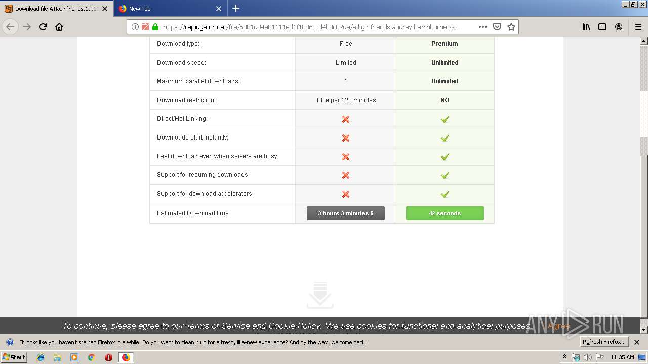Click '1 file per 120 minutes' cell
The height and width of the screenshot is (364, 648).
tap(346, 100)
